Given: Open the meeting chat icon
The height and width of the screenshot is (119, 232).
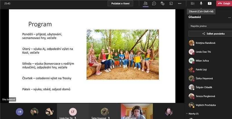Looking at the screenshot, I should coord(154,3).
